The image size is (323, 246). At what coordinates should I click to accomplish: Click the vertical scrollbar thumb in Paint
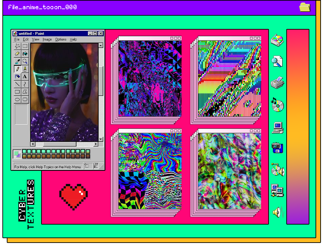click(101, 81)
